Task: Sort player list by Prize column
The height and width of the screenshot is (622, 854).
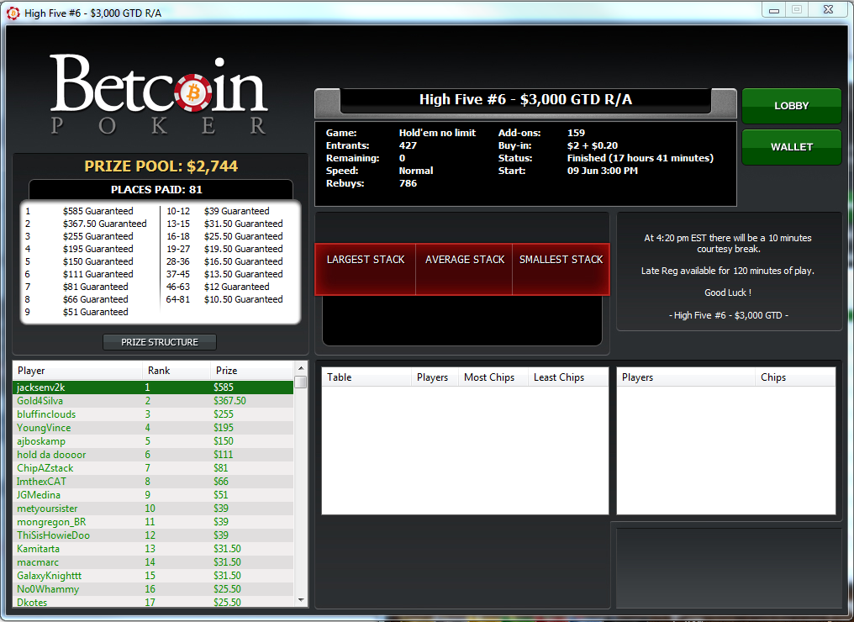Action: (251, 371)
